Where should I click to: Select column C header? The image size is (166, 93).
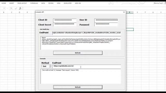click(x=11, y=12)
